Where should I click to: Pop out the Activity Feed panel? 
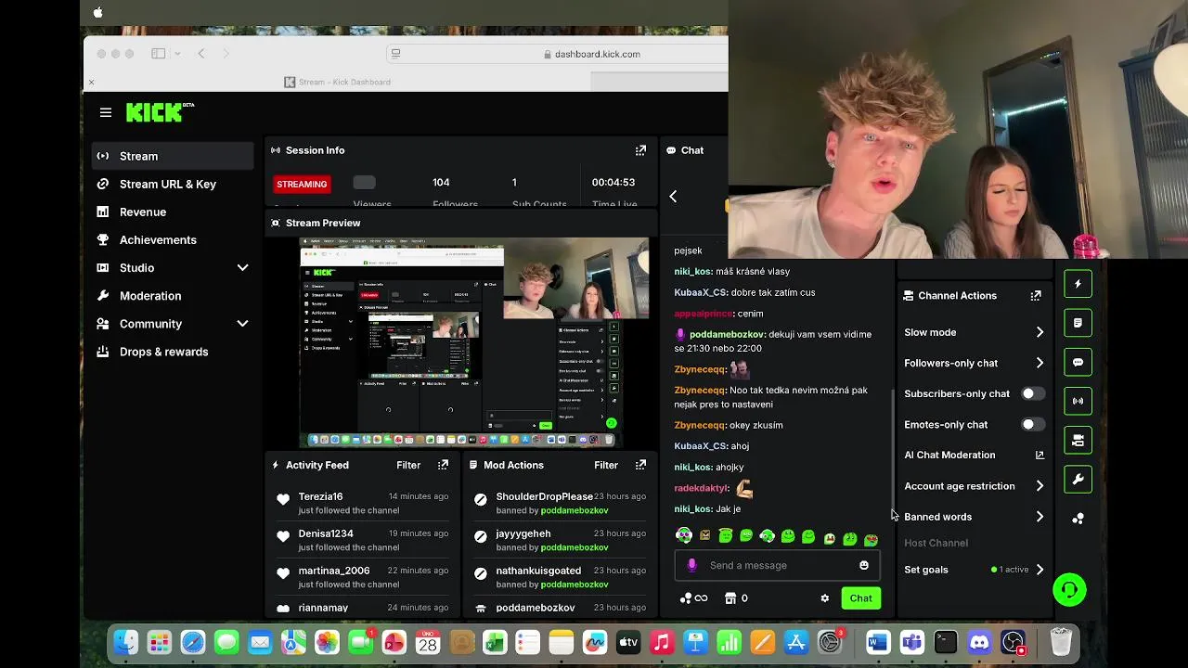coord(443,465)
